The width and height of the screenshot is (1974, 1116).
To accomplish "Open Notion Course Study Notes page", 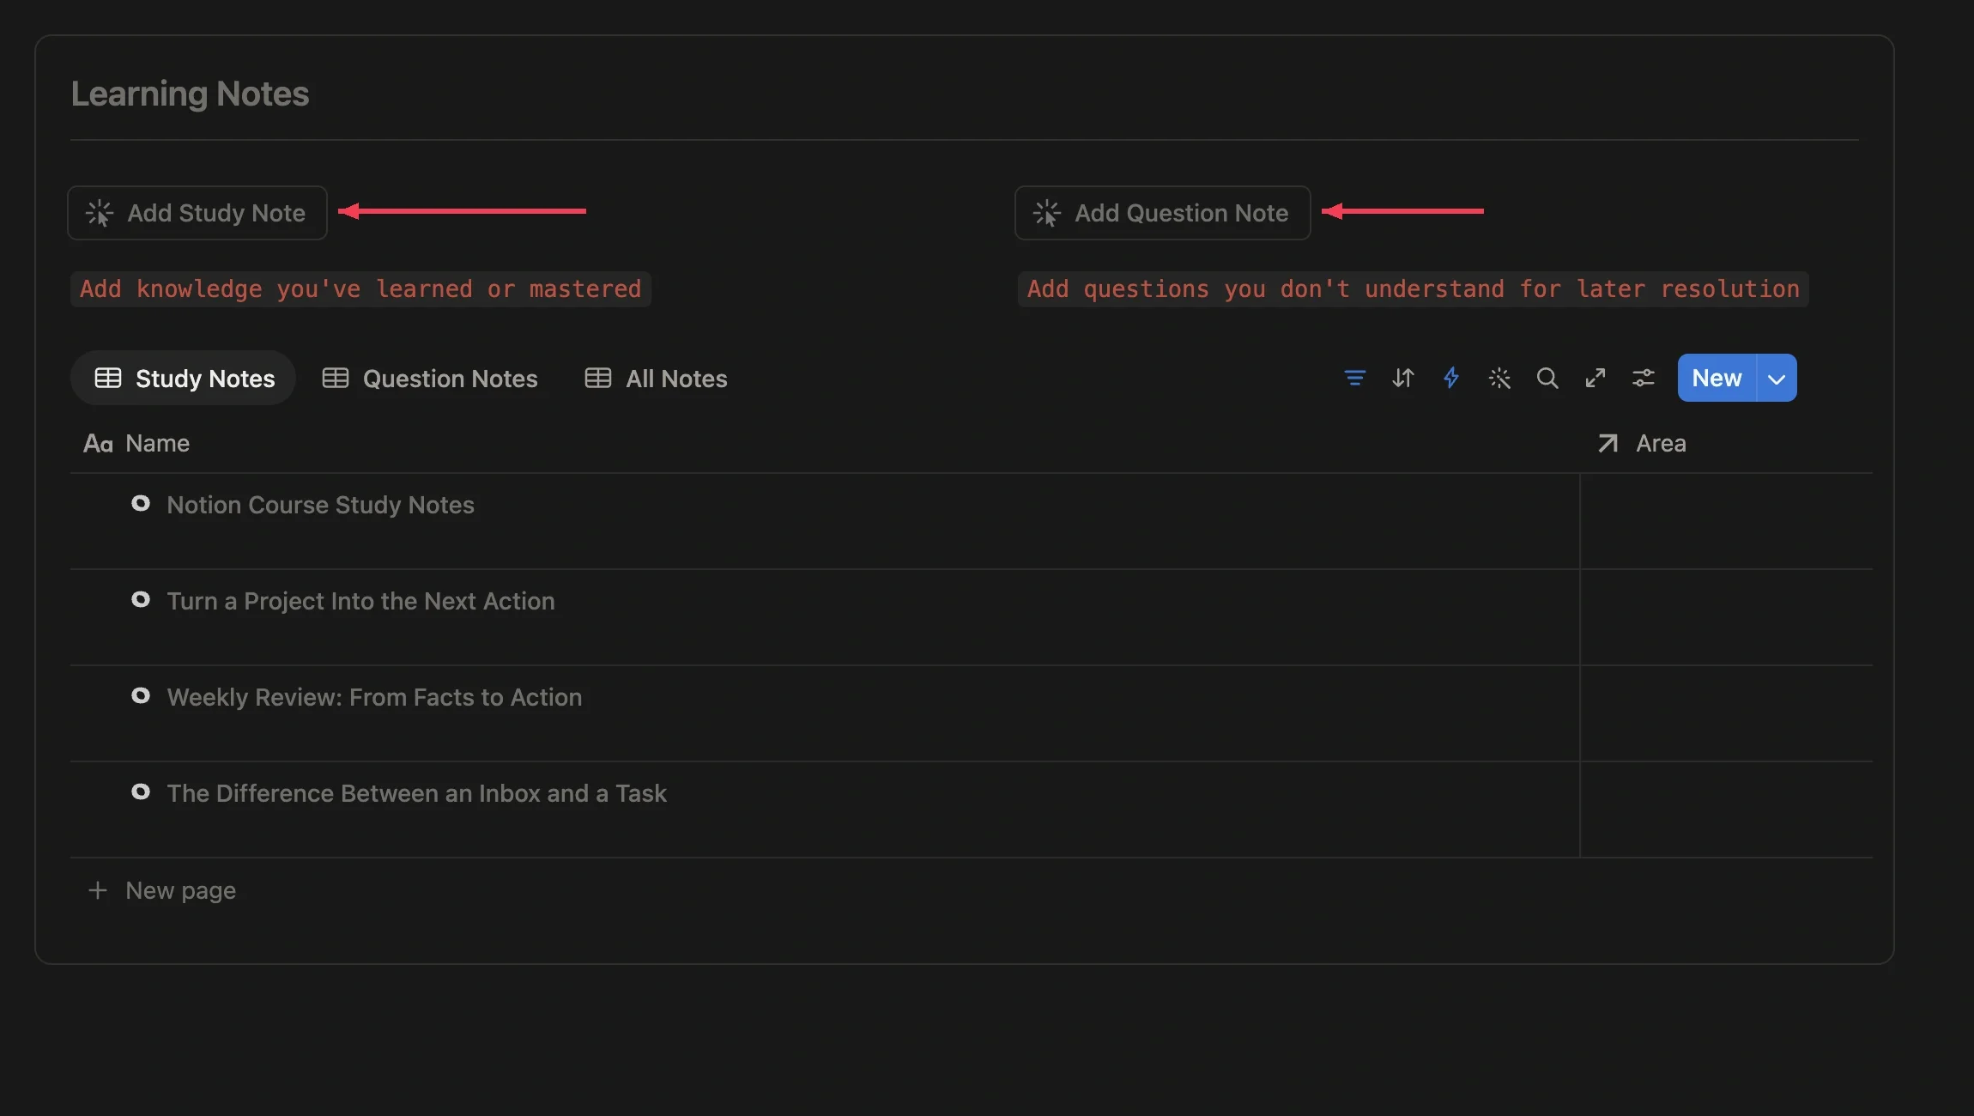I will (320, 505).
